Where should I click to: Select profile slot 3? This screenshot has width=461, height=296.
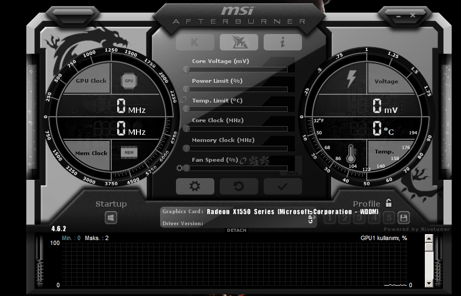[x=359, y=218]
